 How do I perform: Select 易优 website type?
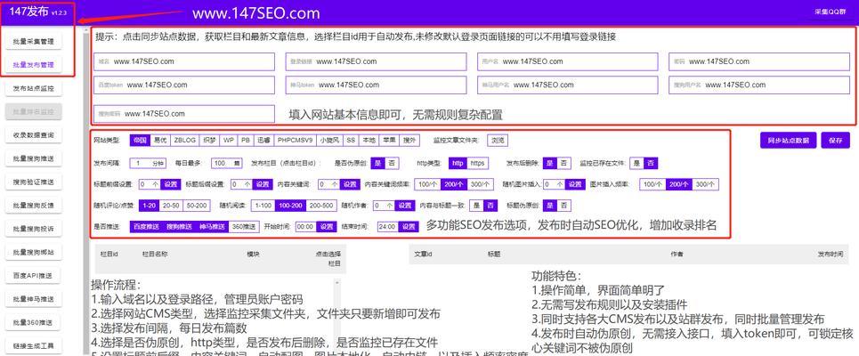[x=160, y=141]
